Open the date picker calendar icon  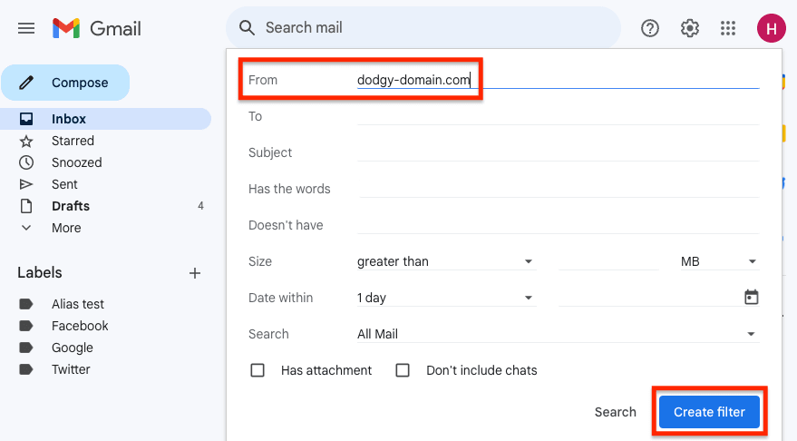(x=751, y=297)
